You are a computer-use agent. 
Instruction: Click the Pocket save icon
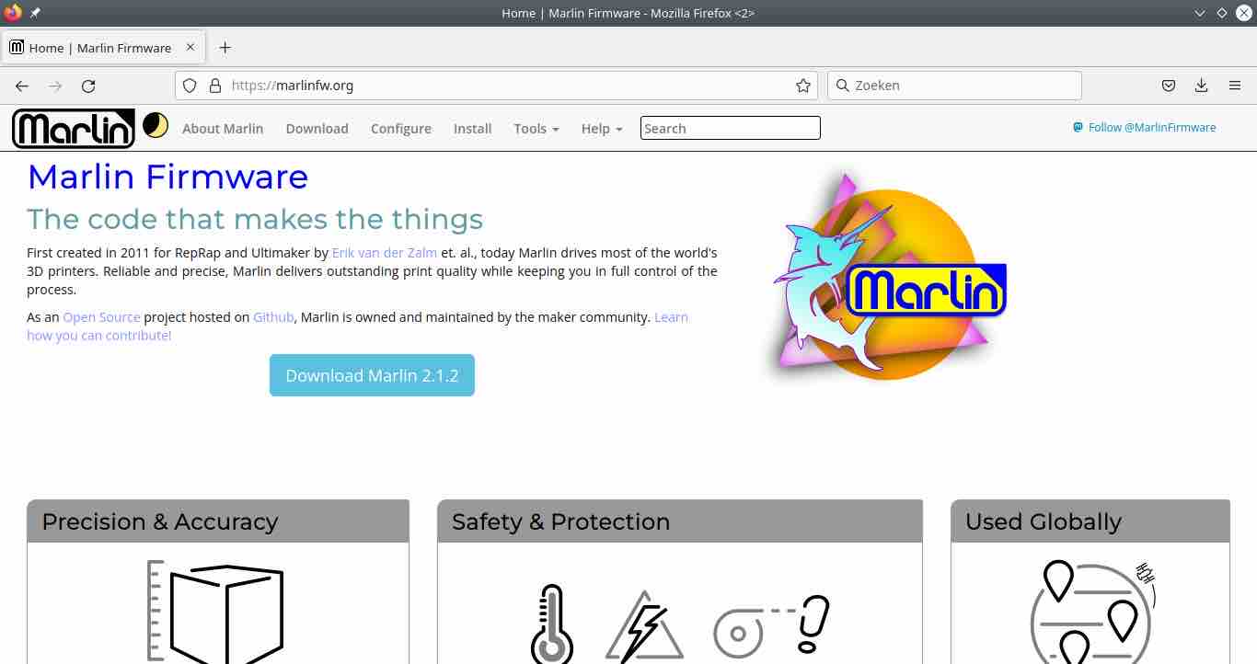click(1168, 86)
